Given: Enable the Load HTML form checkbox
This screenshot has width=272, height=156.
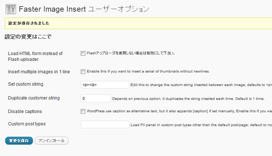Looking at the screenshot, I should tap(83, 53).
